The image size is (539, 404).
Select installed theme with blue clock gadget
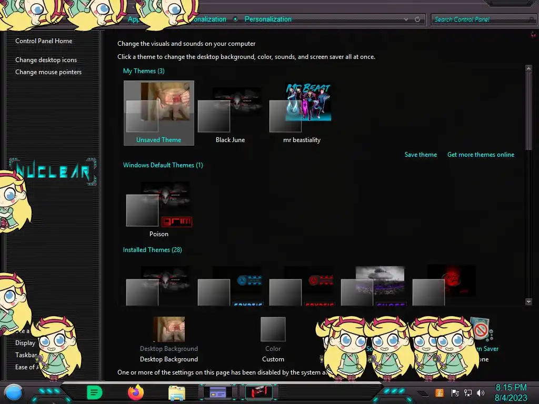tap(231, 286)
